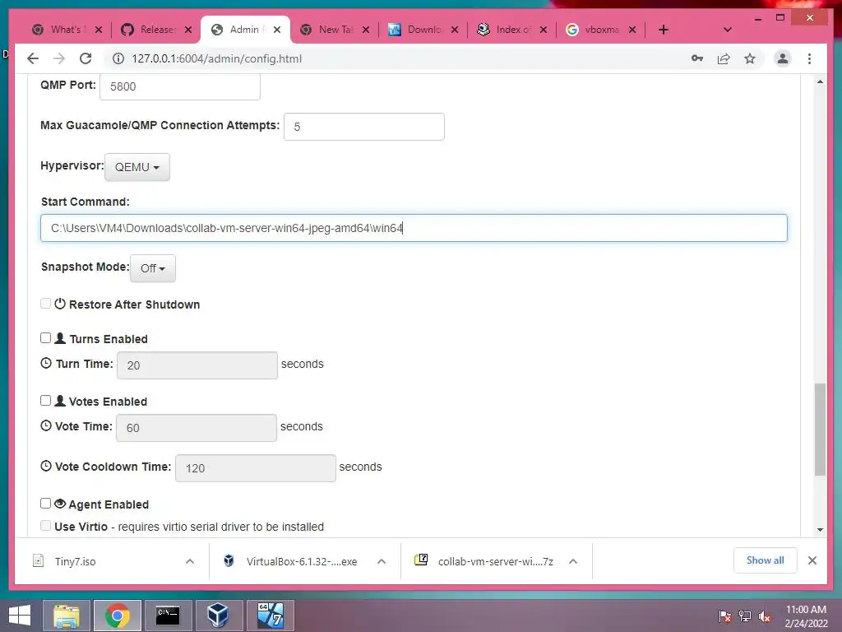Click Show all downloads
The image size is (842, 632).
coord(766,560)
